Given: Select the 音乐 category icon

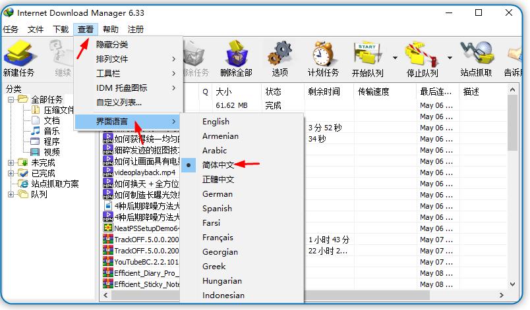Looking at the screenshot, I should click(x=36, y=130).
